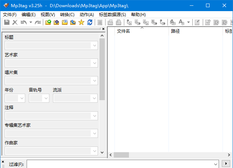Expand the 艺术家 combo box

[95, 63]
